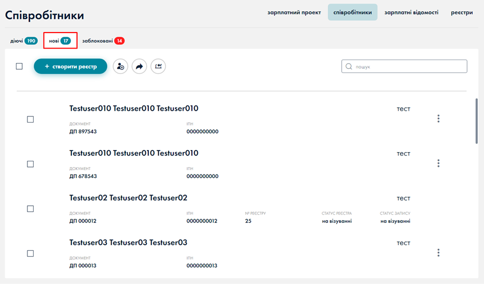Screen dimensions: 484x284
Task: Show the 'заблоковані' employees tab
Action: (103, 40)
